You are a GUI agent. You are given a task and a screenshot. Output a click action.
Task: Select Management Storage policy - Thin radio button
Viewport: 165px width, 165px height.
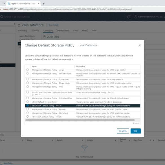click(28, 87)
